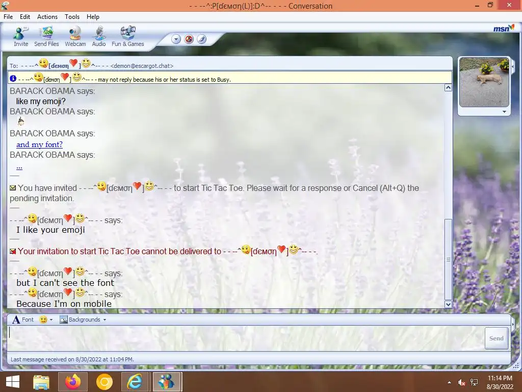Collapse the input area side arrow
This screenshot has height=392, width=522.
(513, 324)
